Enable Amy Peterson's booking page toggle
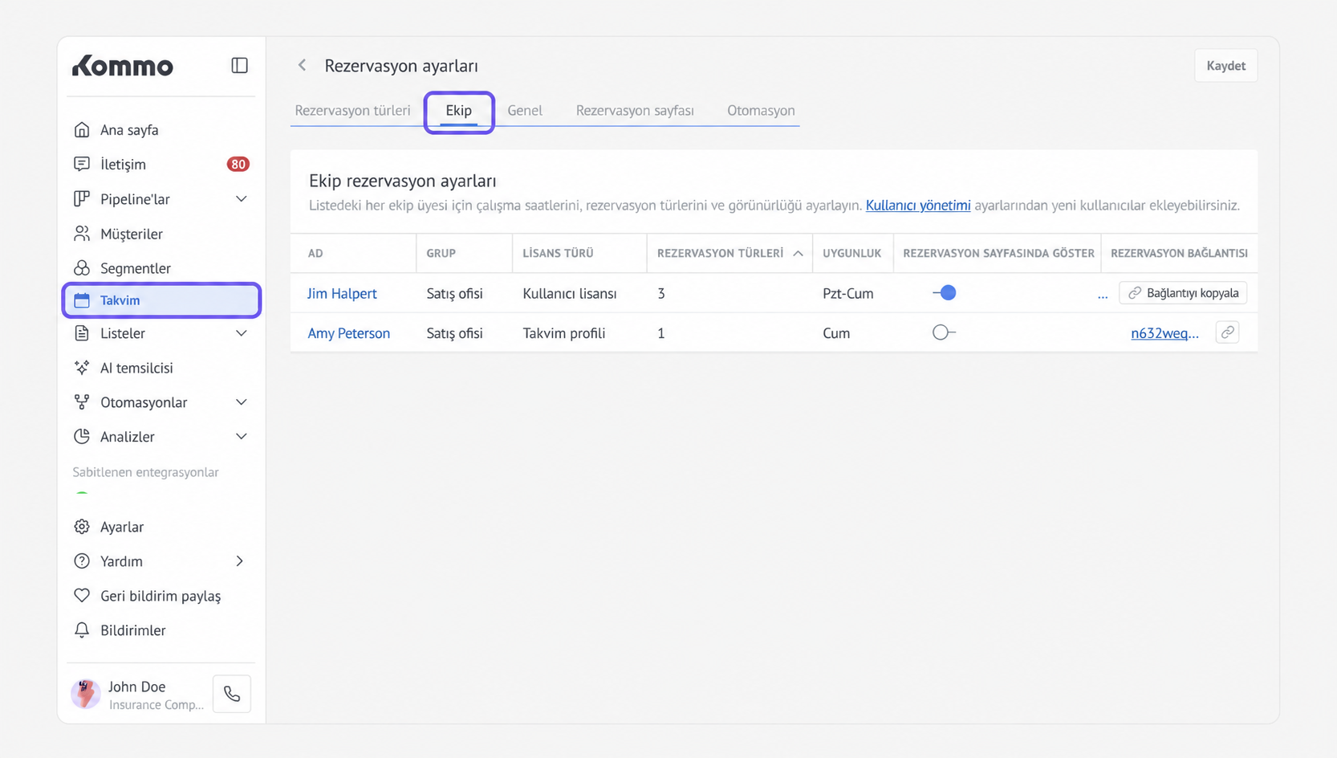This screenshot has height=758, width=1337. [x=944, y=332]
